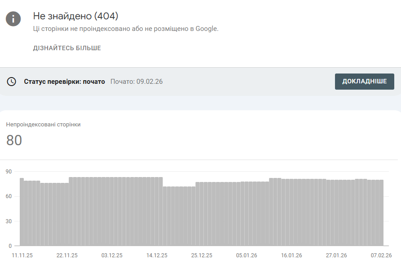This screenshot has height=264, width=401.
Task: Click the Непроіндексовані сторінки metric label
Action: [x=44, y=124]
